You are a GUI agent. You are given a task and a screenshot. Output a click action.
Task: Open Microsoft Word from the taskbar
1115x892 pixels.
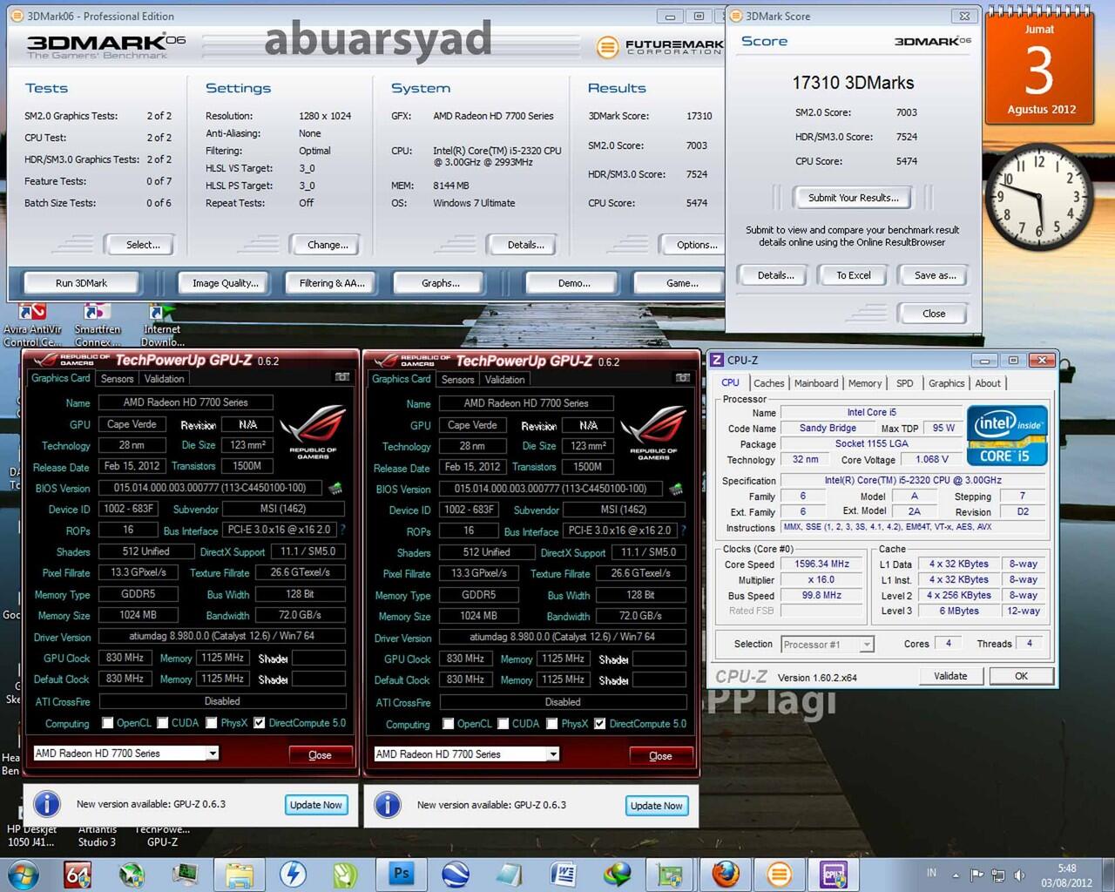[563, 874]
